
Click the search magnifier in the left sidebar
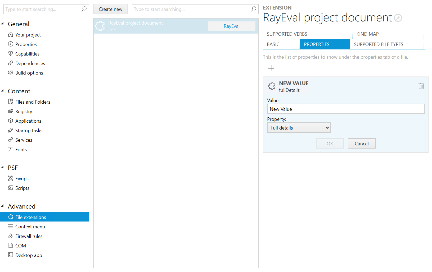(x=84, y=9)
